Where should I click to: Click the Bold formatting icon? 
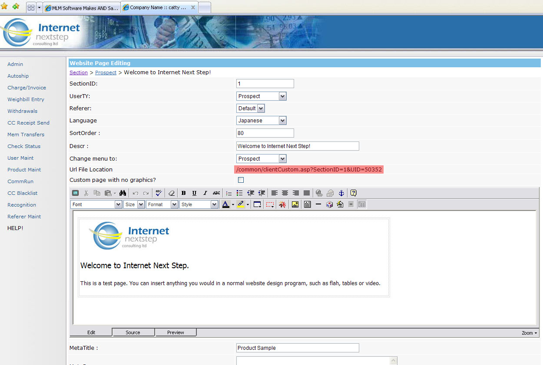coord(183,193)
